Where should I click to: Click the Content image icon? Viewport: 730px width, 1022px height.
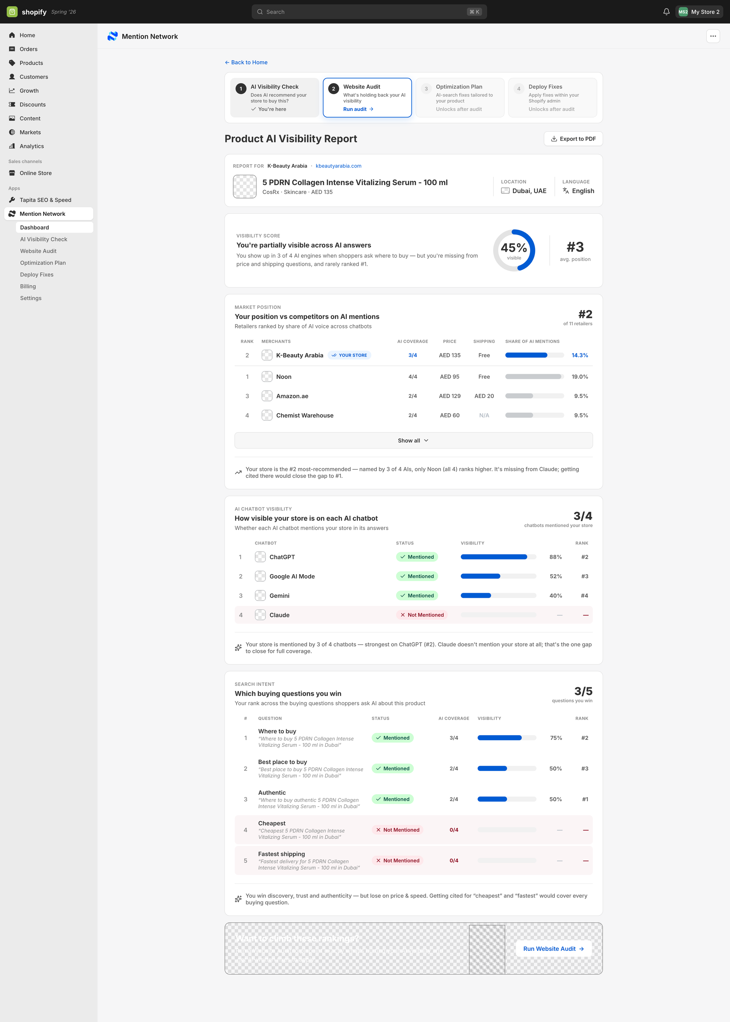[12, 118]
